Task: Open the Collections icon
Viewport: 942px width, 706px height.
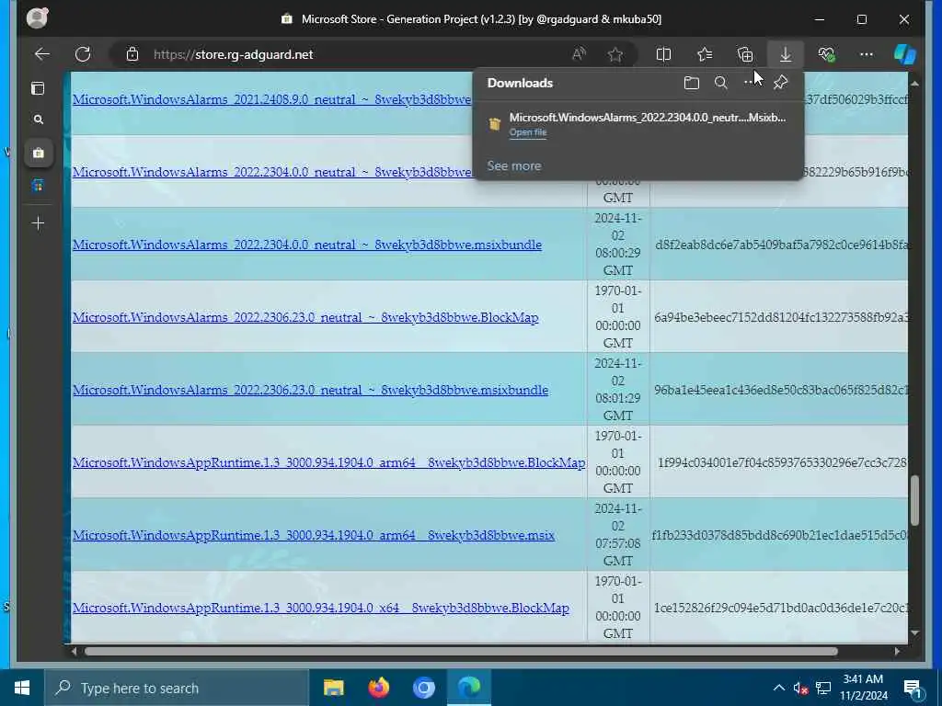Action: tap(745, 54)
